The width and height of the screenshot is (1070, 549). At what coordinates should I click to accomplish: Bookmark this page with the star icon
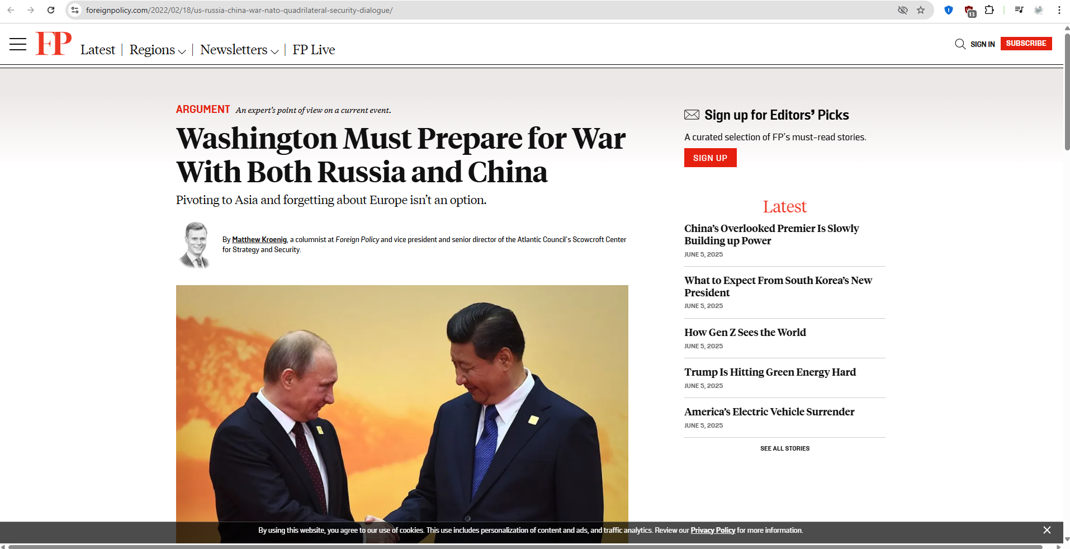921,10
